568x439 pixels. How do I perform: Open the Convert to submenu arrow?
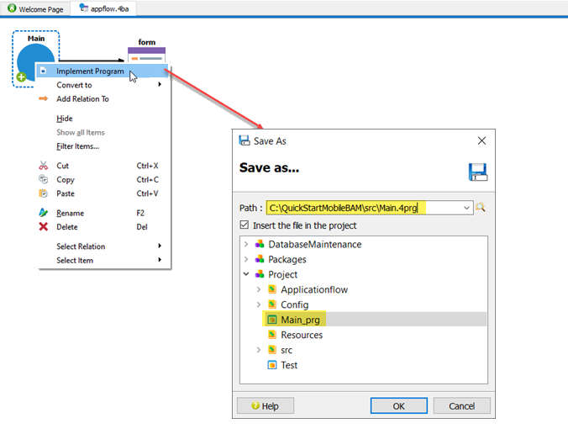pyautogui.click(x=160, y=84)
